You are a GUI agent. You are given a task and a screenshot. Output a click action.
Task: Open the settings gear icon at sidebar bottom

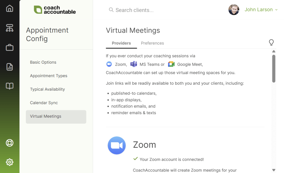9,162
